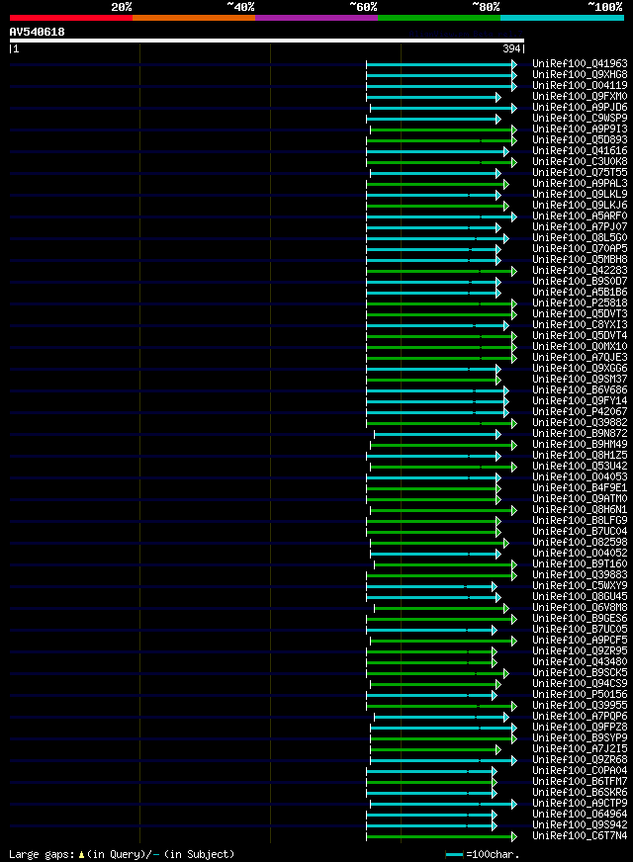This screenshot has width=633, height=862.
Task: Click label UniRef100_Q9SM37
Action: pyautogui.click(x=580, y=380)
